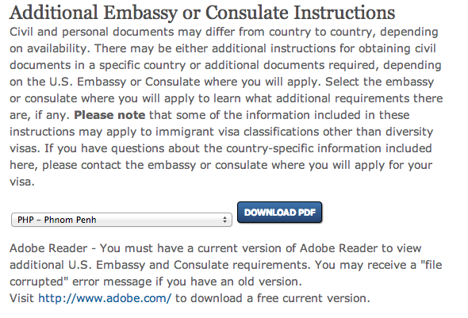The height and width of the screenshot is (318, 468).
Task: Click the word Visit before the Adobe link
Action: (21, 298)
